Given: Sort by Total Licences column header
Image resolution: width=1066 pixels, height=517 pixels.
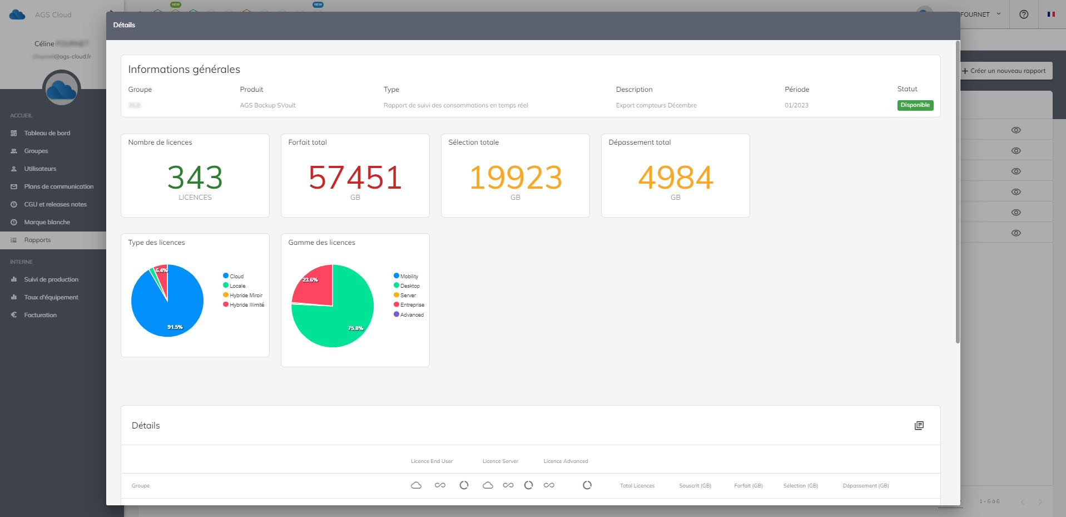Looking at the screenshot, I should point(637,486).
